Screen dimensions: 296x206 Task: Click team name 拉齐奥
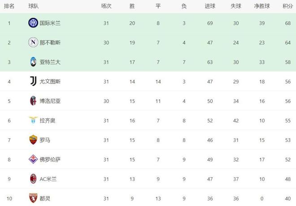click(48, 121)
